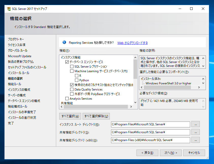Click the blue information icon beside Reporting Services

pos(64,42)
